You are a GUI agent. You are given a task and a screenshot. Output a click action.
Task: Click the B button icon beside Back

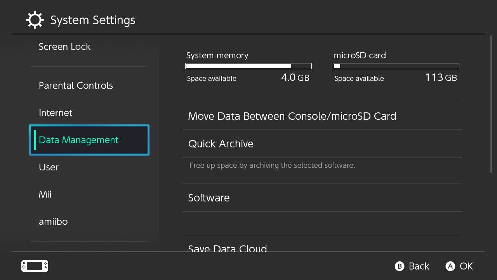400,266
